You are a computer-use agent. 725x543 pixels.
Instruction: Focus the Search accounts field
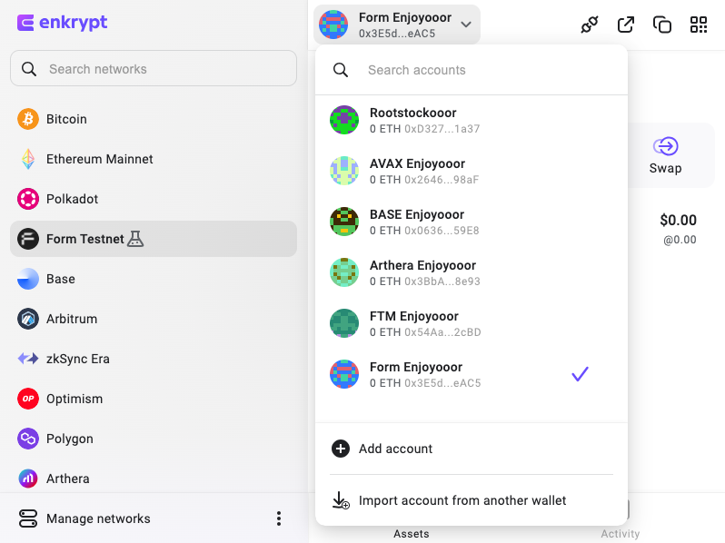[472, 70]
